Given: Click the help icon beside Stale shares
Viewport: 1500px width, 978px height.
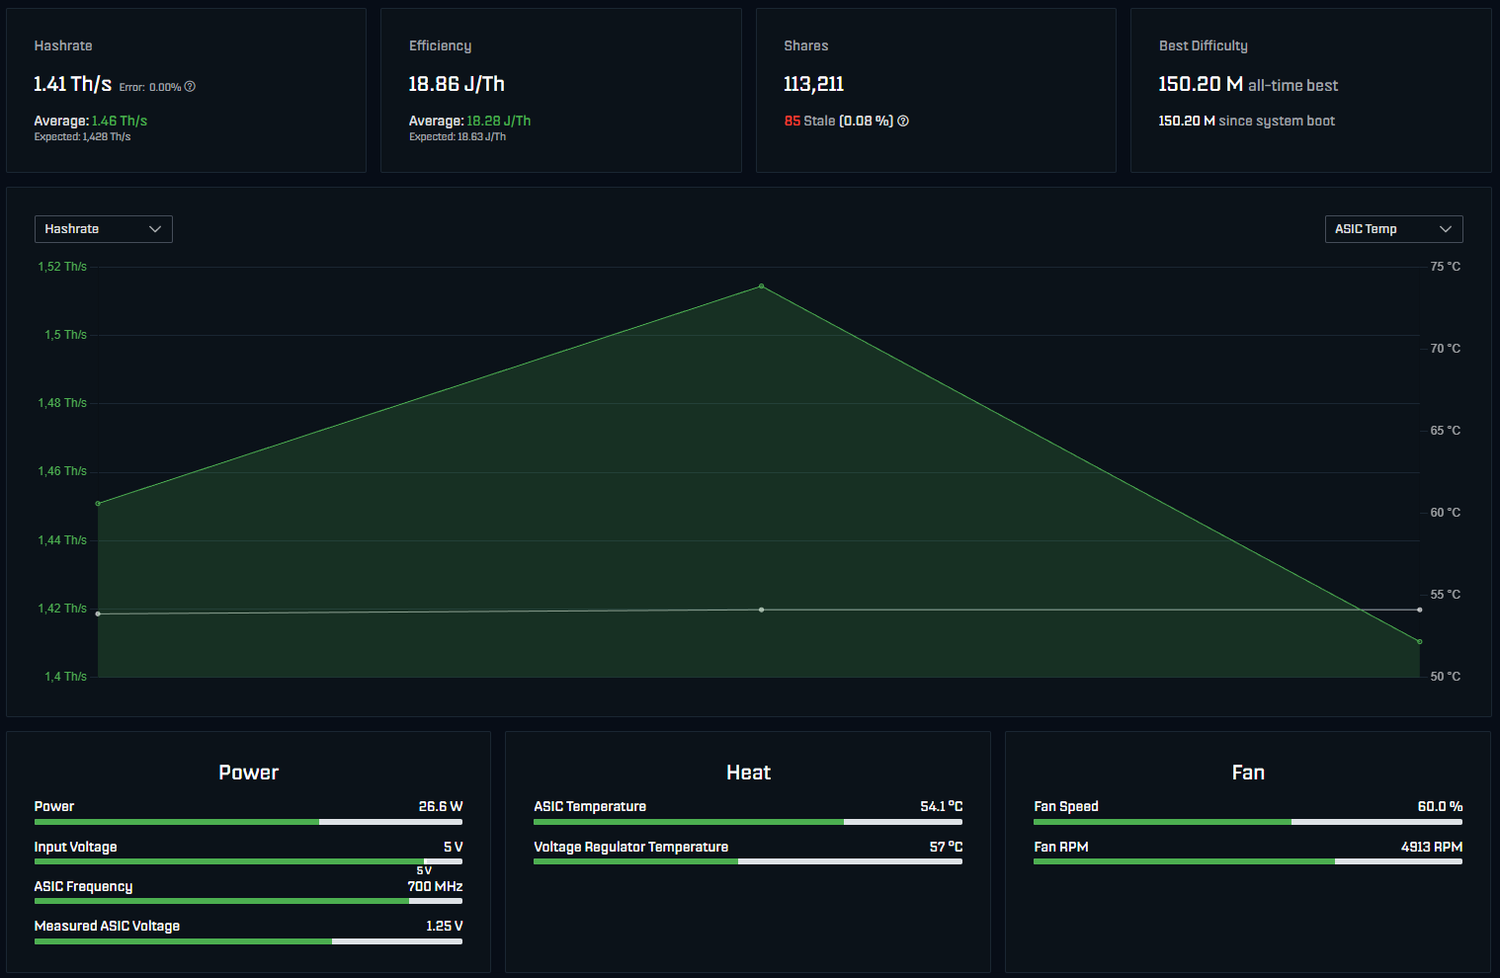Looking at the screenshot, I should click(903, 121).
